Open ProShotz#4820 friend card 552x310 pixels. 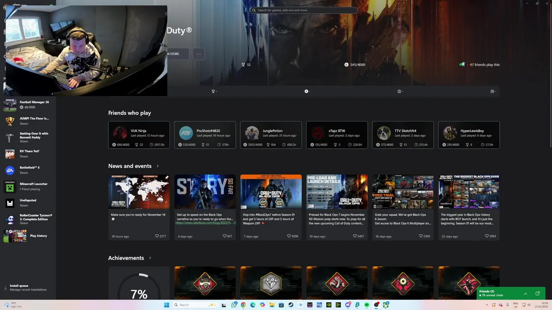pyautogui.click(x=205, y=135)
